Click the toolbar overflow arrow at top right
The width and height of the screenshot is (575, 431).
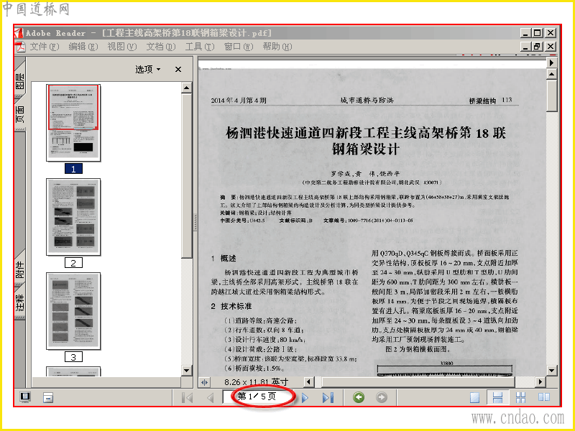pyautogui.click(x=551, y=62)
